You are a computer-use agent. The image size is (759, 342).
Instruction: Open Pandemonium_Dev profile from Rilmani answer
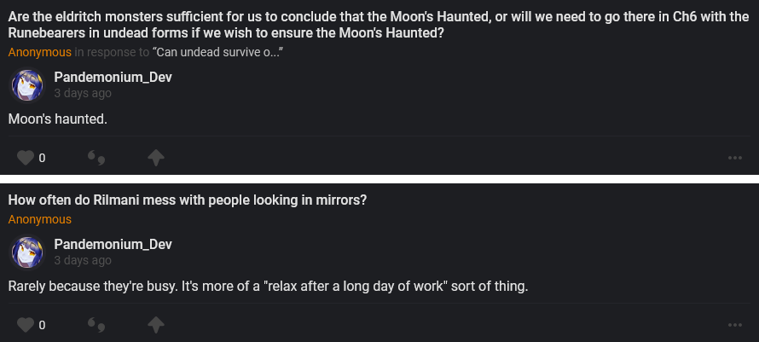point(113,245)
